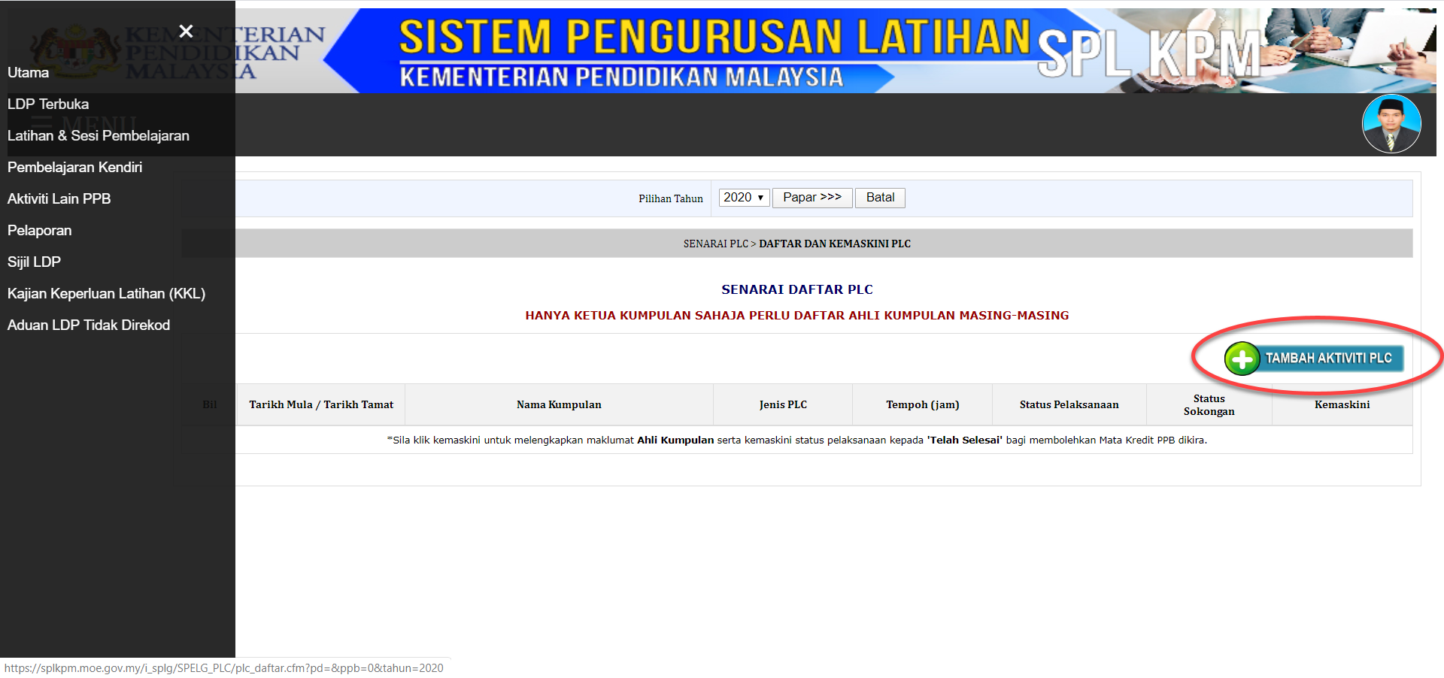Open Aduan LDP Tidak Direkod
1444x678 pixels.
[x=89, y=325]
